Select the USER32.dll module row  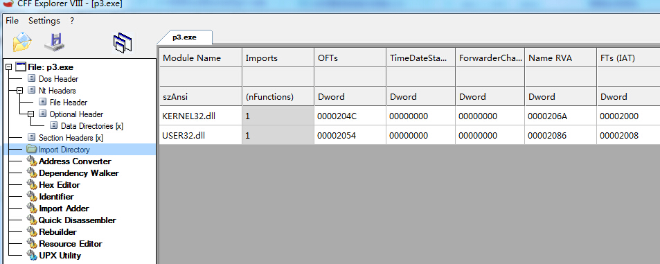point(409,136)
